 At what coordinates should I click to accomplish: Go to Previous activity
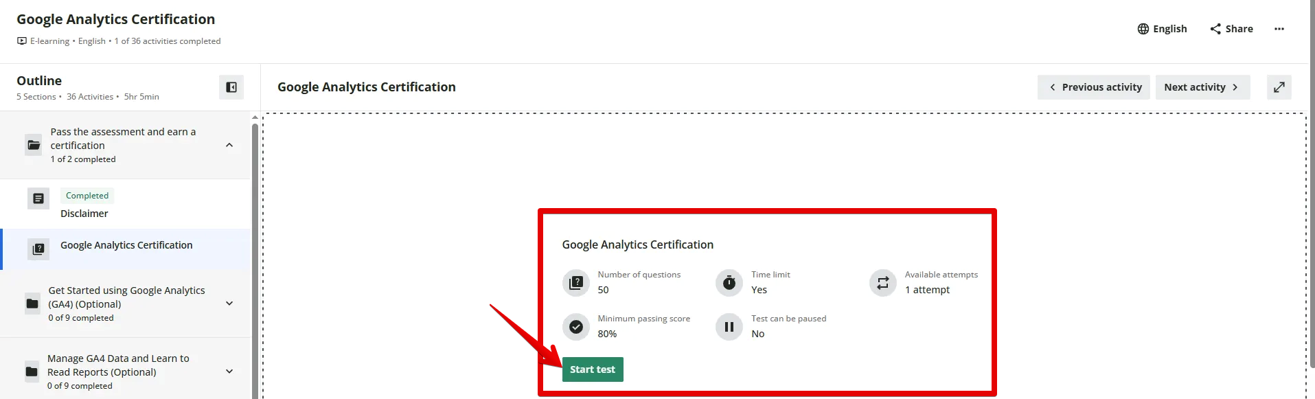[x=1094, y=87]
